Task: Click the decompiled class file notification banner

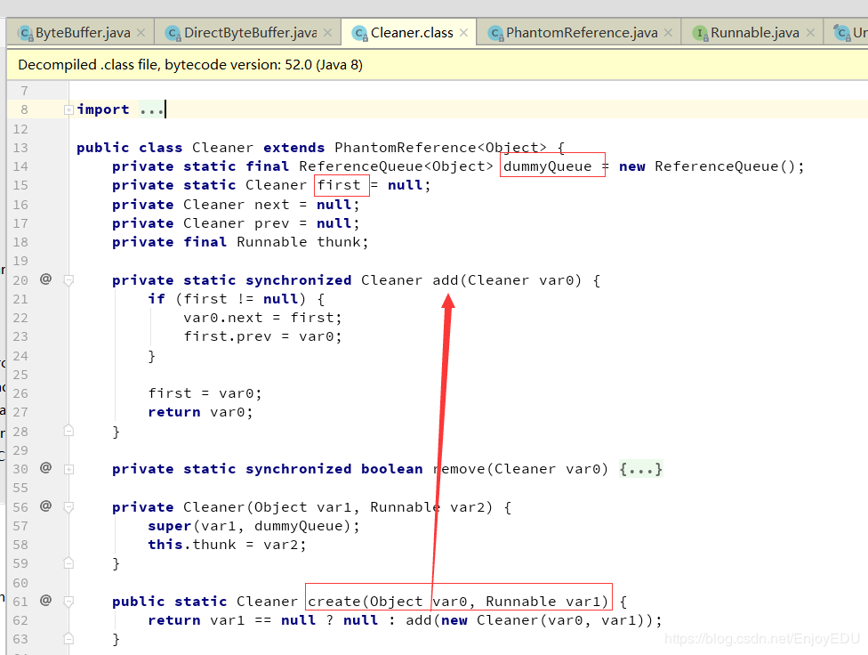Action: (x=438, y=65)
